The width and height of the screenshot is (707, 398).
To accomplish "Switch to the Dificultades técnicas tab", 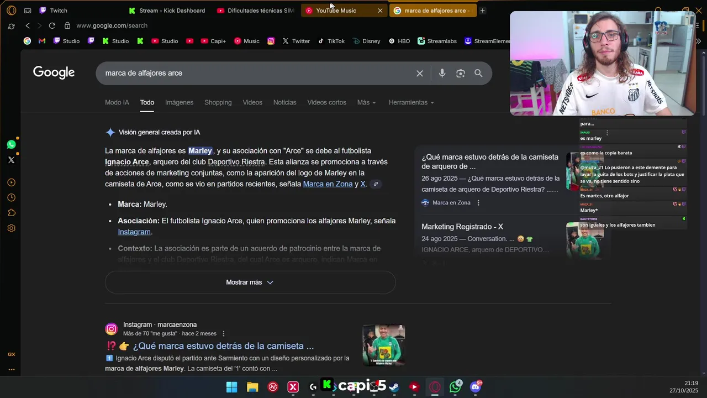I will pyautogui.click(x=255, y=11).
